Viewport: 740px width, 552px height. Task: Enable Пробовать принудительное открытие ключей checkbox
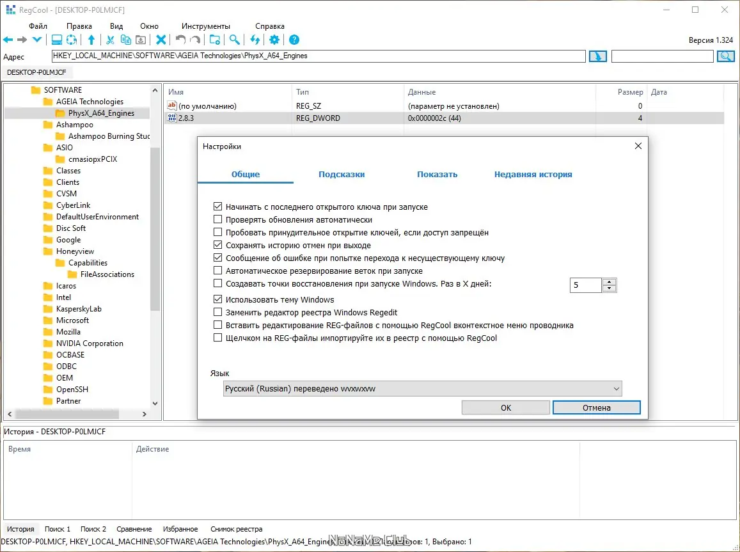point(217,232)
